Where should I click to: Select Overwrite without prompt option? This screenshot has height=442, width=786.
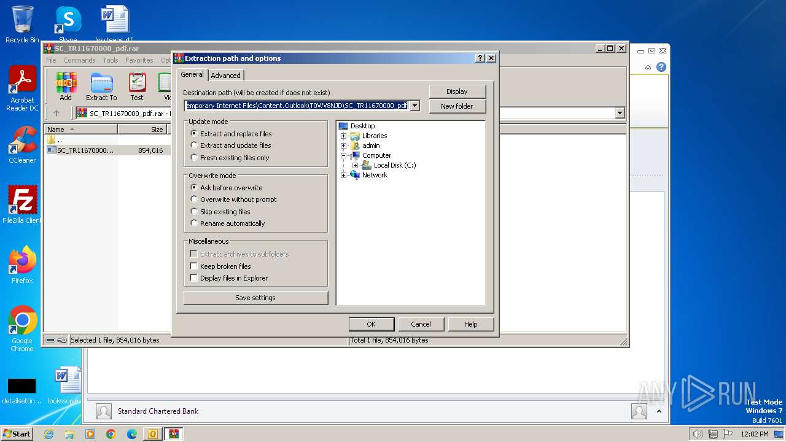233,200
